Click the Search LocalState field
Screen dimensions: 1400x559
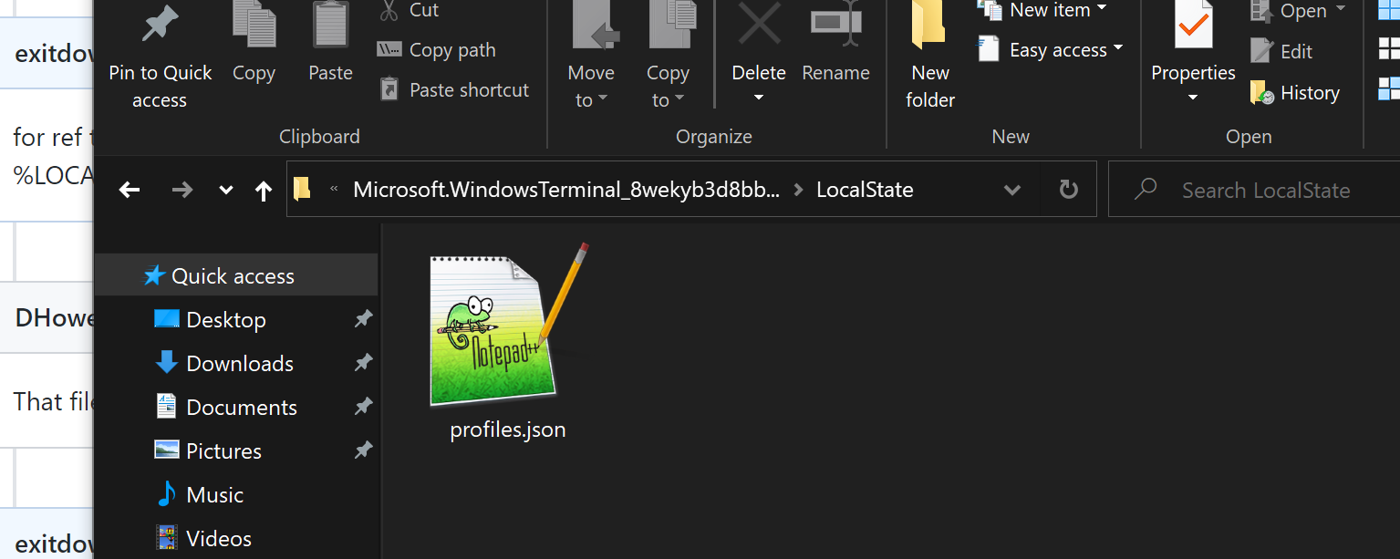(x=1254, y=190)
